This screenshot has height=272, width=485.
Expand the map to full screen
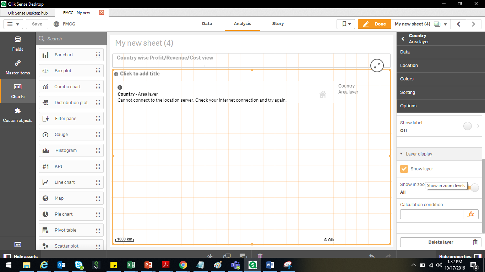[x=377, y=65]
